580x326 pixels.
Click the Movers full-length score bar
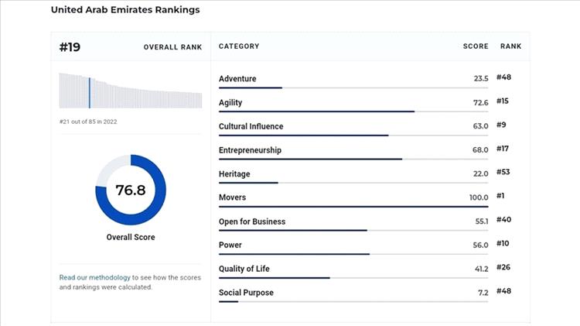coord(353,207)
